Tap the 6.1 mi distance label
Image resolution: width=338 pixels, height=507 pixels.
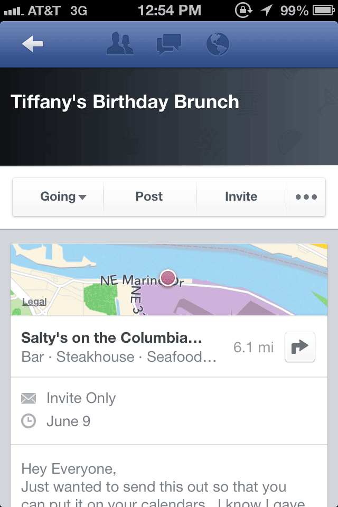253,348
